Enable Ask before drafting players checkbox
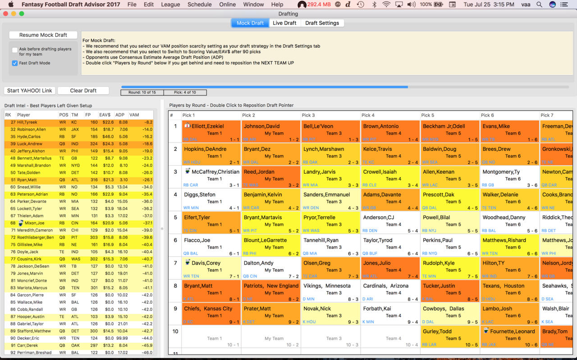577x360 pixels. (x=15, y=50)
